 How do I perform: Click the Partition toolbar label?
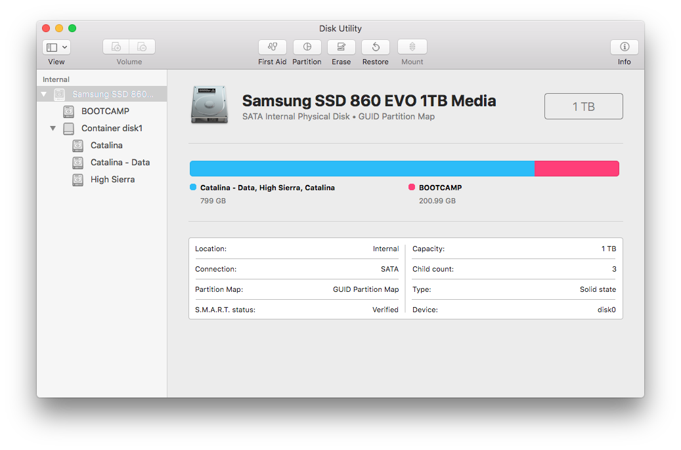[x=307, y=62]
